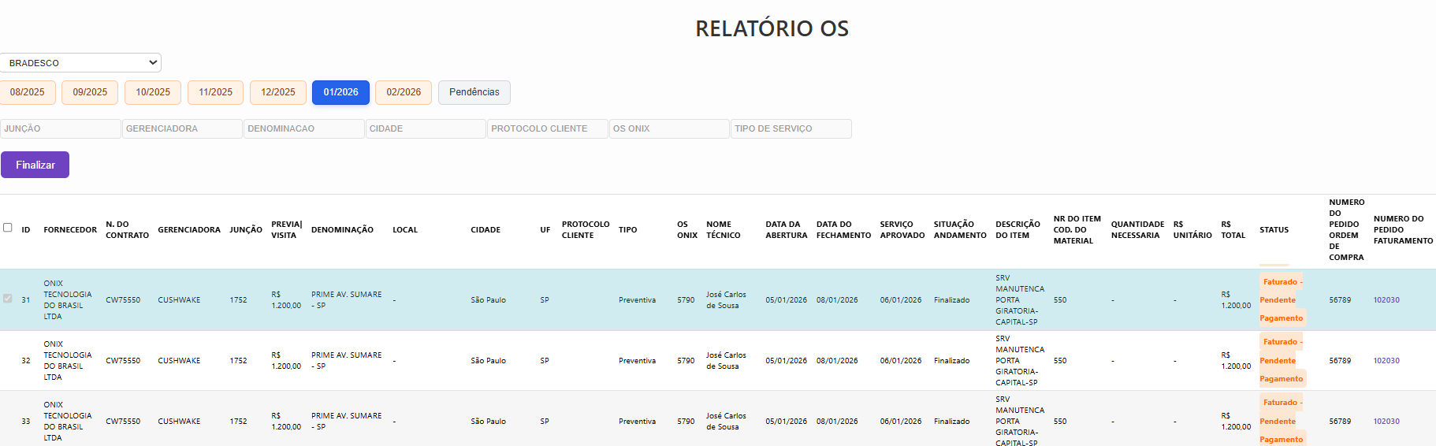Click the Faturado - Pendente Pagamento status in row 31

click(1282, 300)
